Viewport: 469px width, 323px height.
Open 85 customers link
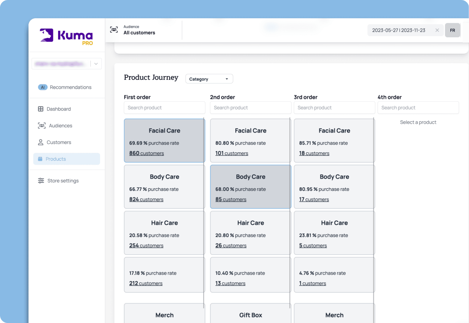[x=231, y=199]
